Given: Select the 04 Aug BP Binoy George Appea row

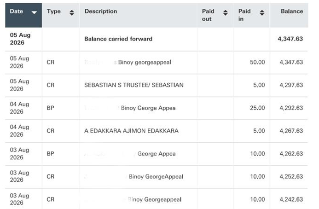Looking at the screenshot, I should click(157, 108).
